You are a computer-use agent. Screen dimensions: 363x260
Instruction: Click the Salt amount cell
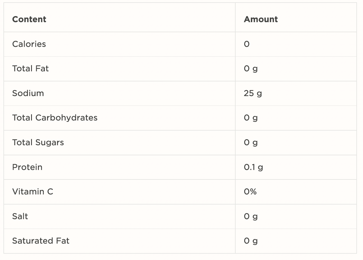296,217
